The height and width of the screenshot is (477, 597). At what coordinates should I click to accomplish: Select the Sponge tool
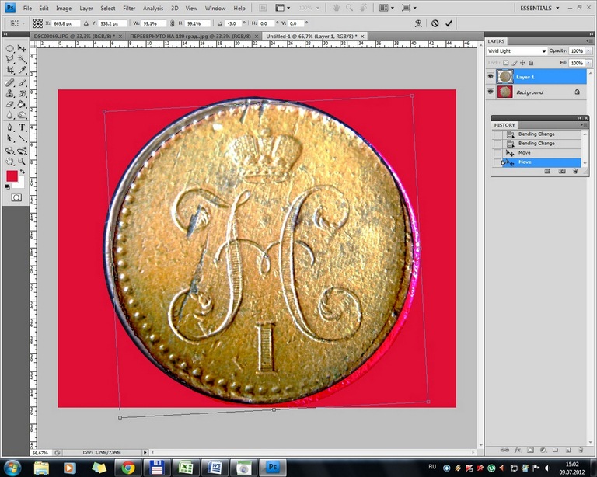click(x=22, y=115)
